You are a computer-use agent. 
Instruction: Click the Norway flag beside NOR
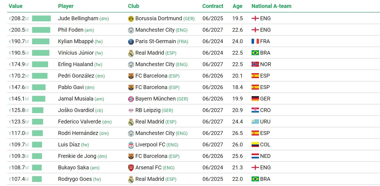click(x=255, y=64)
